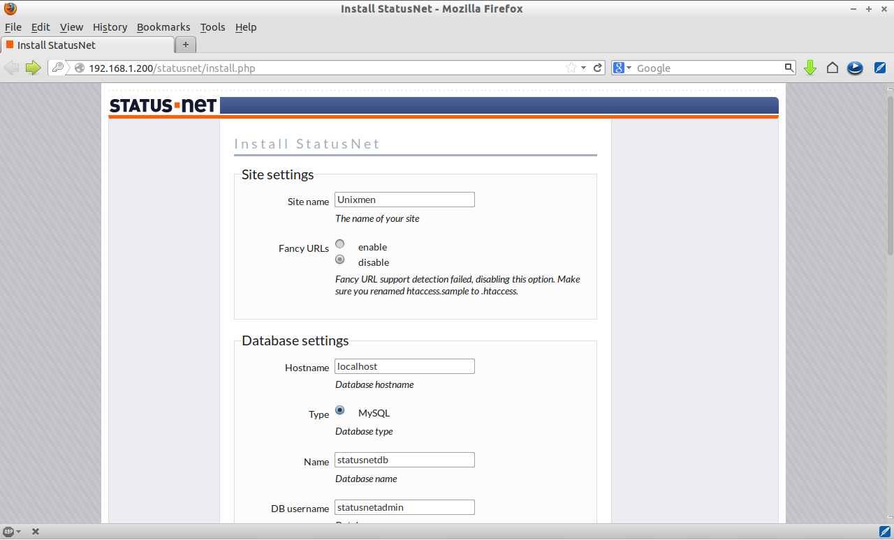This screenshot has height=540, width=894.
Task: Click the greyed back arrow button
Action: coord(11,68)
